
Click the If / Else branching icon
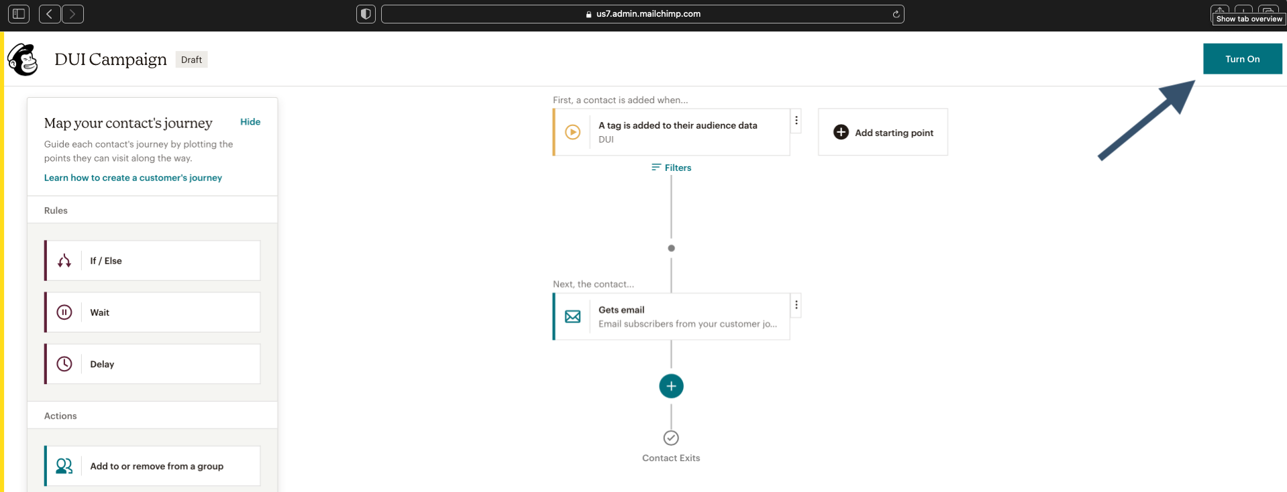point(64,261)
